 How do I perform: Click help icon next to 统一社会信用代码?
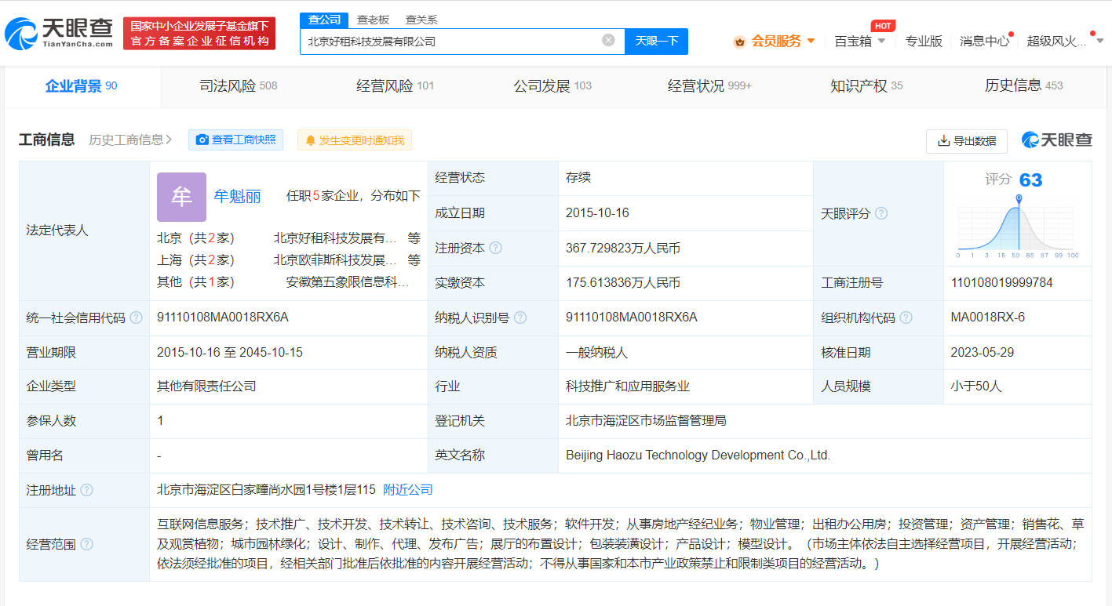(x=137, y=318)
